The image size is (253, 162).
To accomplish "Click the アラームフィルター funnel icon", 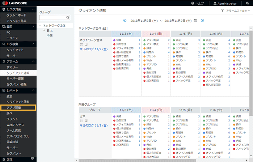I will click(x=222, y=11).
